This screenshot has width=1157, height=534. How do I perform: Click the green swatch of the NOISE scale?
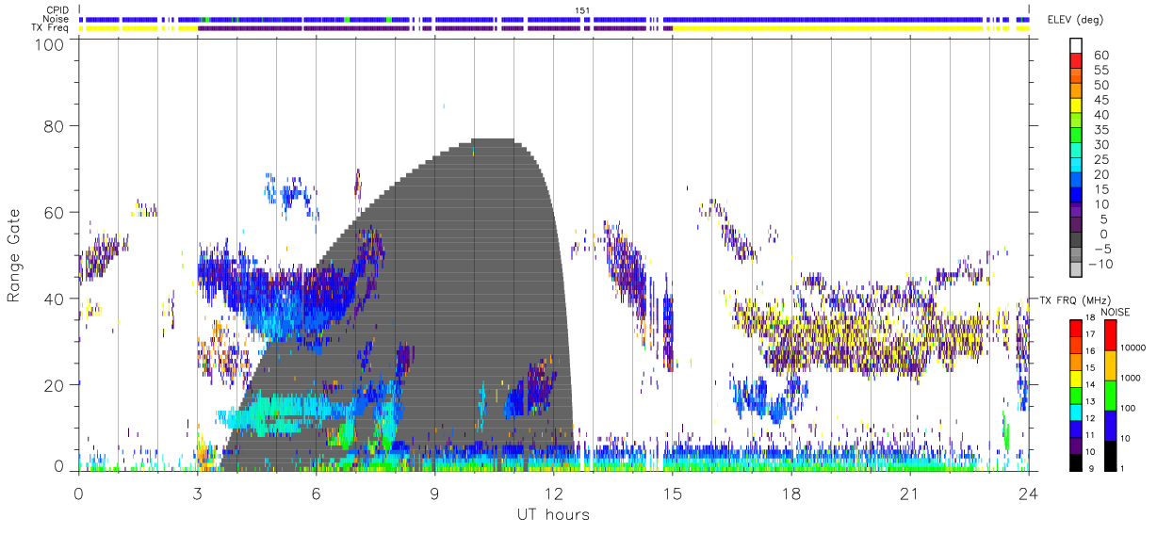(1110, 396)
